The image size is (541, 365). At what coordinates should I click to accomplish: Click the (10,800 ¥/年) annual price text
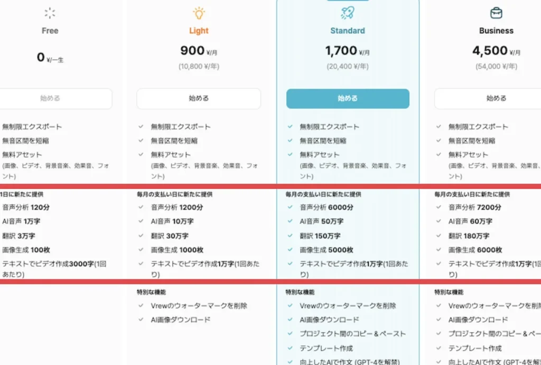[x=199, y=67]
